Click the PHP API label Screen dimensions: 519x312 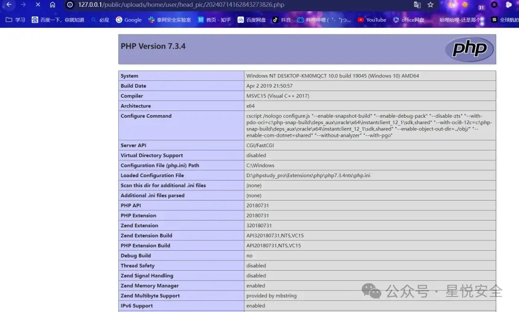(131, 205)
